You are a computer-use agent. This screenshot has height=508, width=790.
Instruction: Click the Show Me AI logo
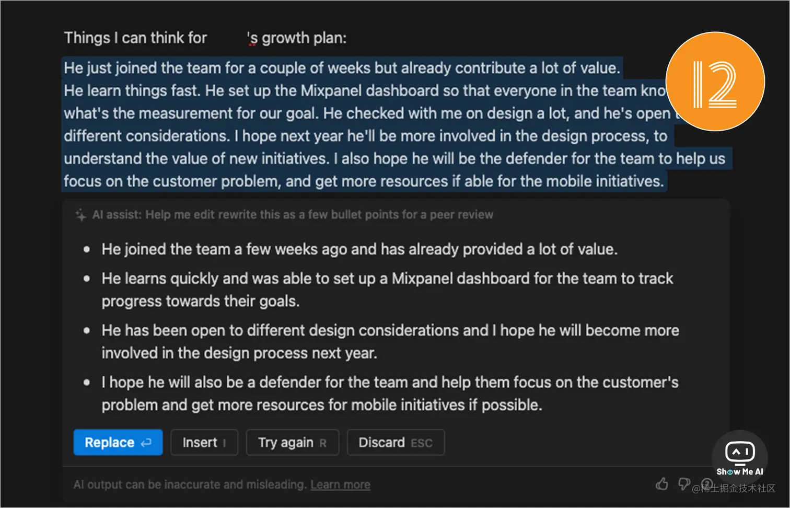click(740, 456)
